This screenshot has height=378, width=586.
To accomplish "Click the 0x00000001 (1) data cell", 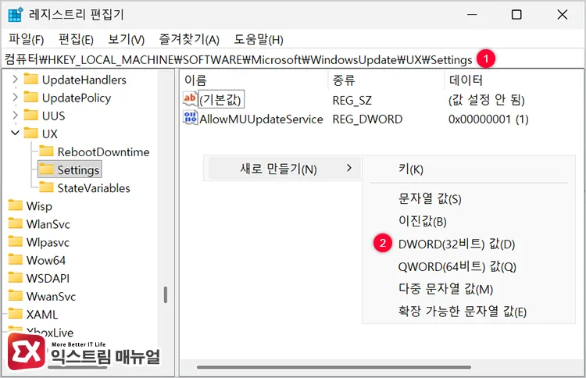I will click(488, 119).
